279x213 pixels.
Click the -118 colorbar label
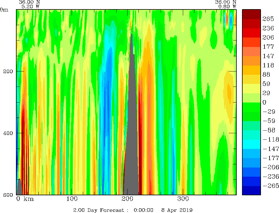271,139
